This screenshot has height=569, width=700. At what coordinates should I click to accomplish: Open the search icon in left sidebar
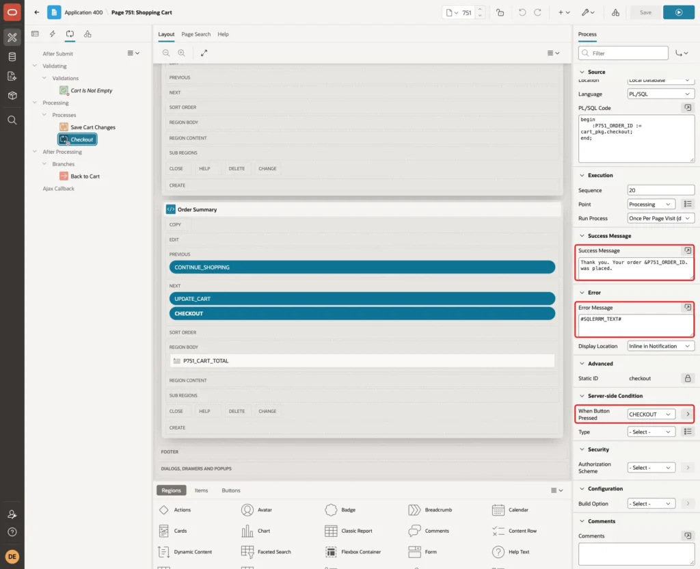[x=12, y=120]
